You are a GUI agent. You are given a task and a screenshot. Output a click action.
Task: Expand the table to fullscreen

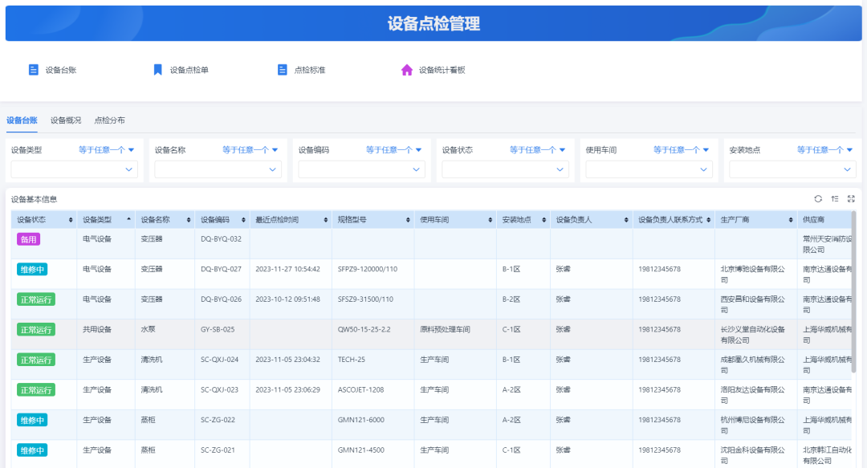coord(851,198)
